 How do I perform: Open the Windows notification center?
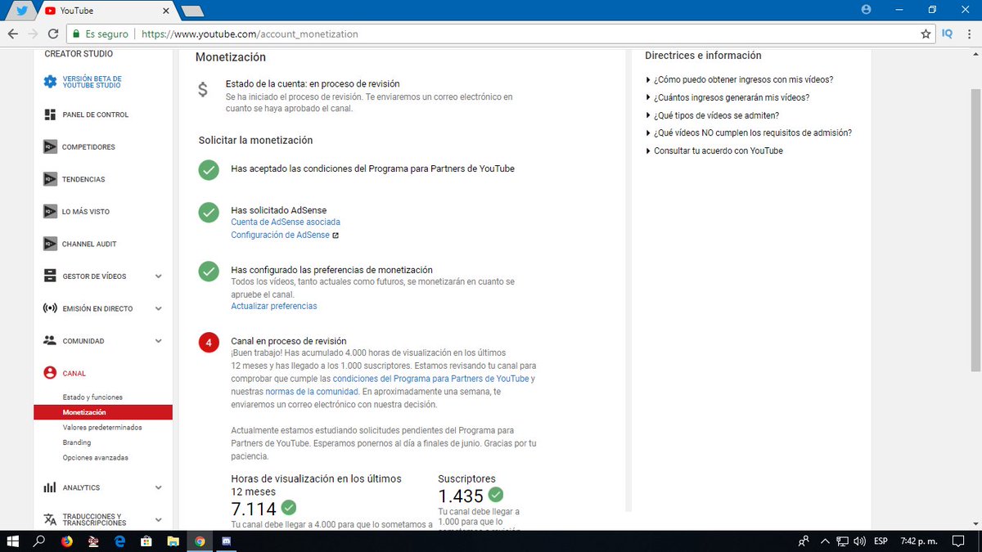coord(959,541)
